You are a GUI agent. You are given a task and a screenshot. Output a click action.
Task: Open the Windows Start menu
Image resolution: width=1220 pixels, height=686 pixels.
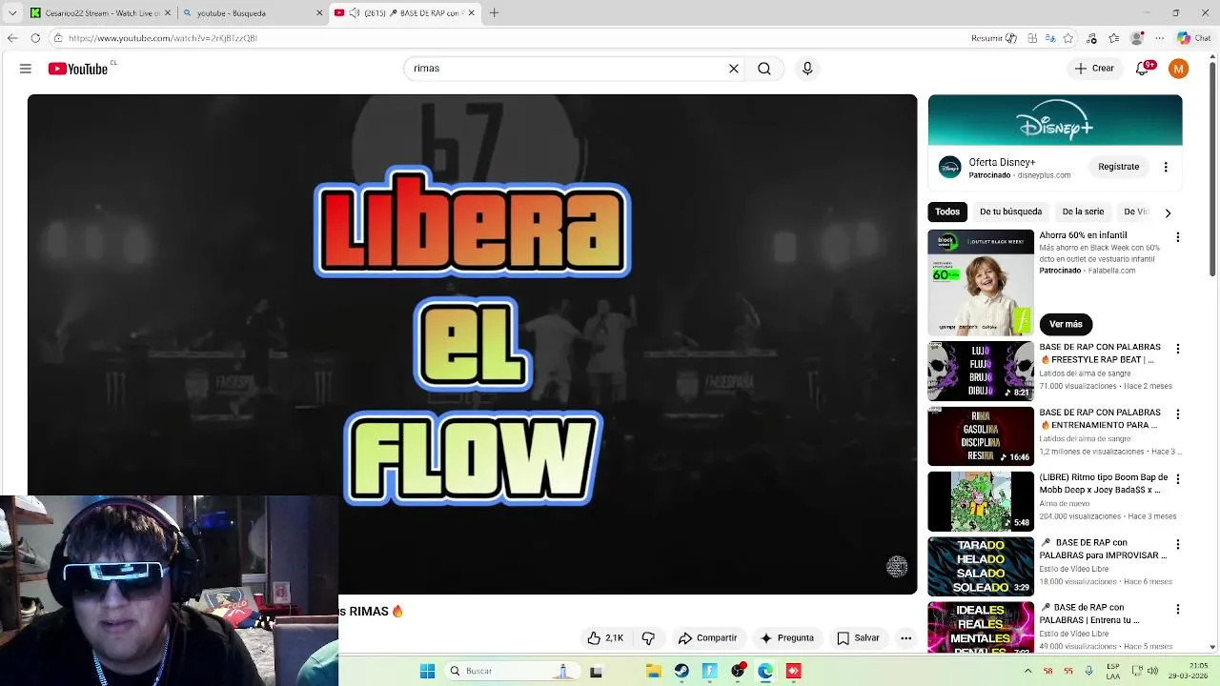point(427,671)
